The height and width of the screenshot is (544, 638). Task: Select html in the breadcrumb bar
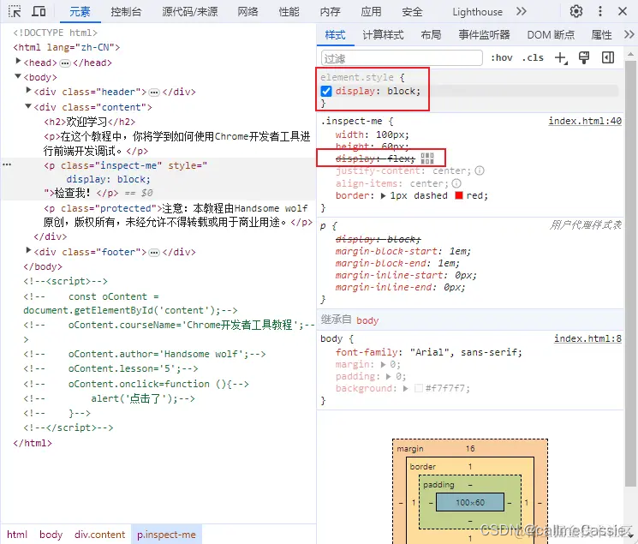[x=17, y=535]
